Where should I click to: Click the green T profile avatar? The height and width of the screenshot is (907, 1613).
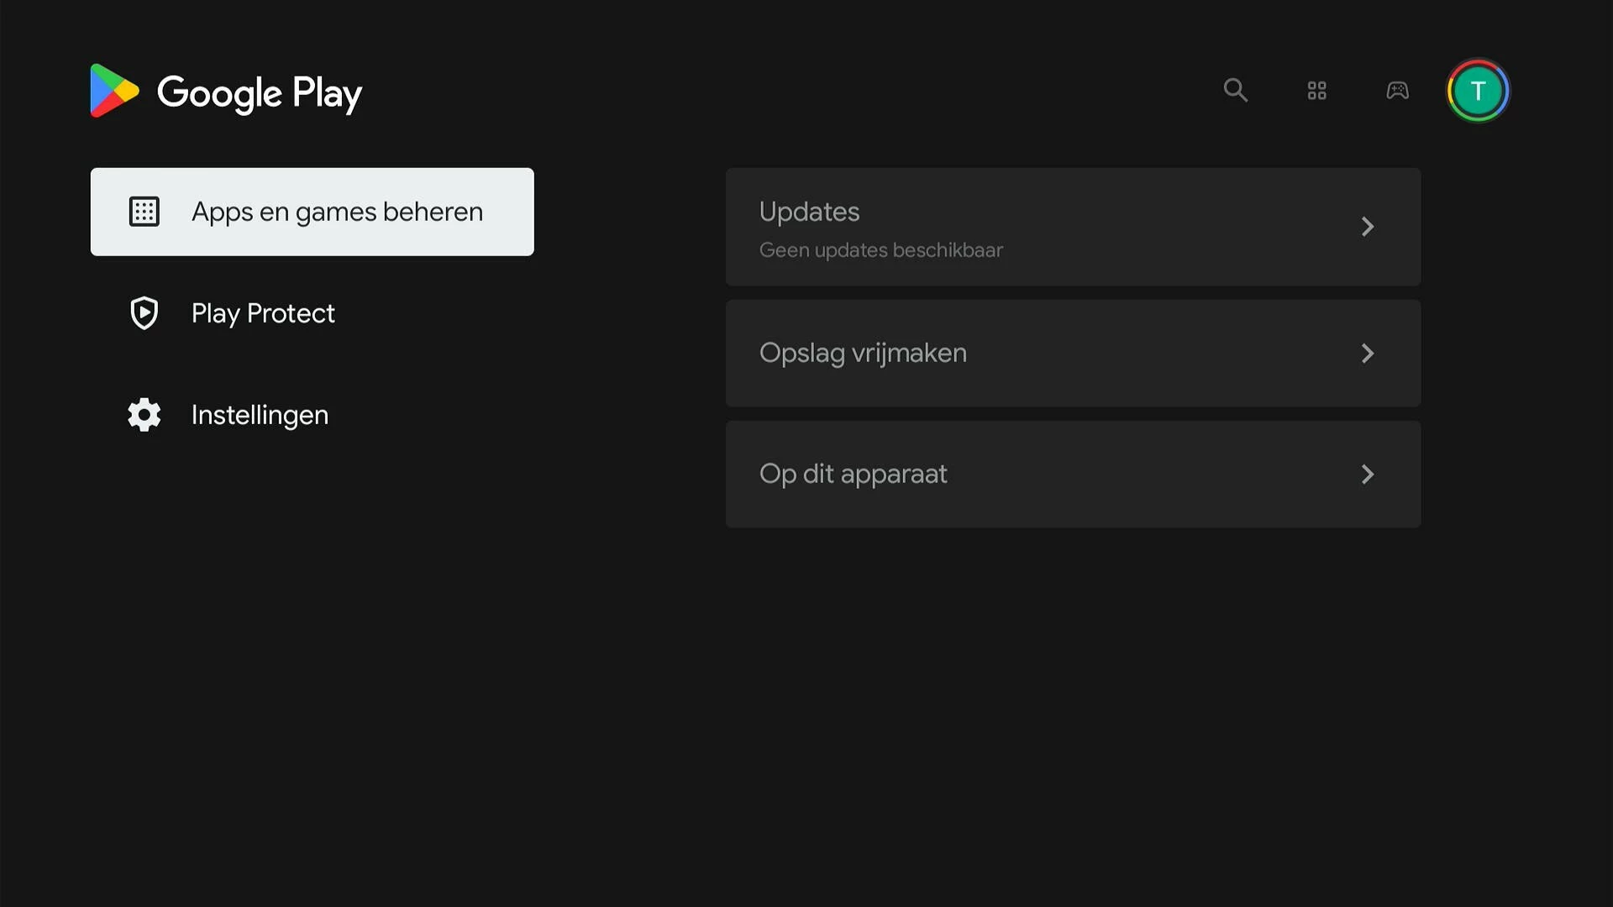click(x=1478, y=91)
